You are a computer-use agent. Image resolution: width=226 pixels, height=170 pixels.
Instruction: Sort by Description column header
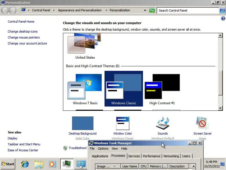click(x=178, y=166)
